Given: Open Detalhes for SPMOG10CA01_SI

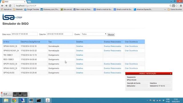Looking at the screenshot, I should pos(79,51).
